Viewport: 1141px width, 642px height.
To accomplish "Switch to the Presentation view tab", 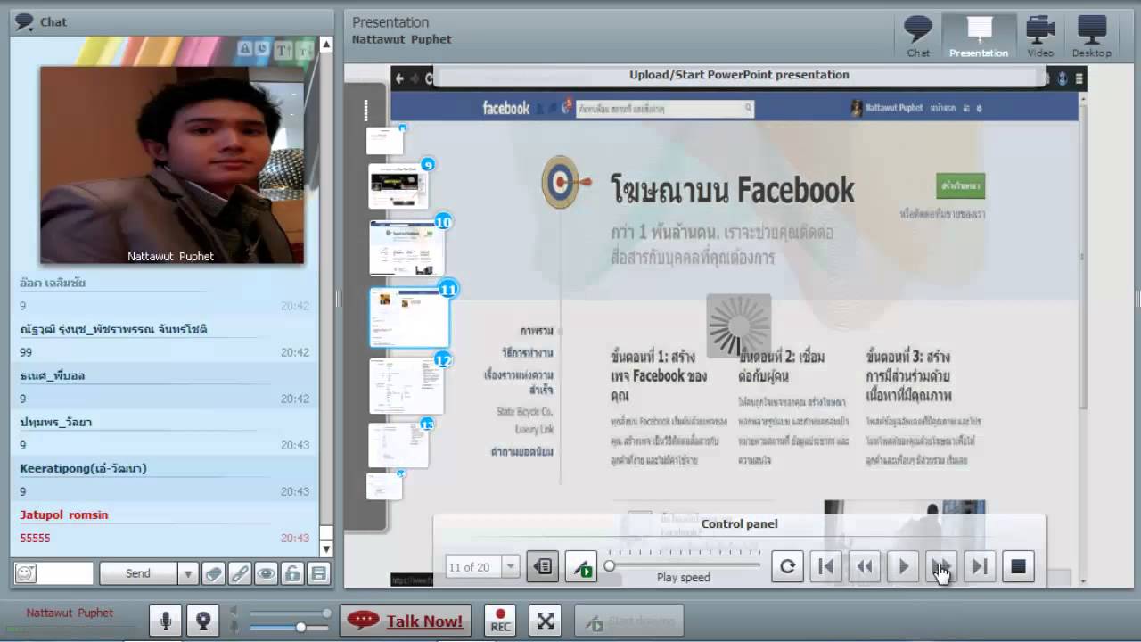I will [x=979, y=37].
